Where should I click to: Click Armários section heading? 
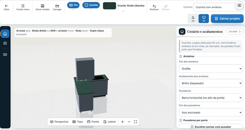pyautogui.click(x=189, y=56)
